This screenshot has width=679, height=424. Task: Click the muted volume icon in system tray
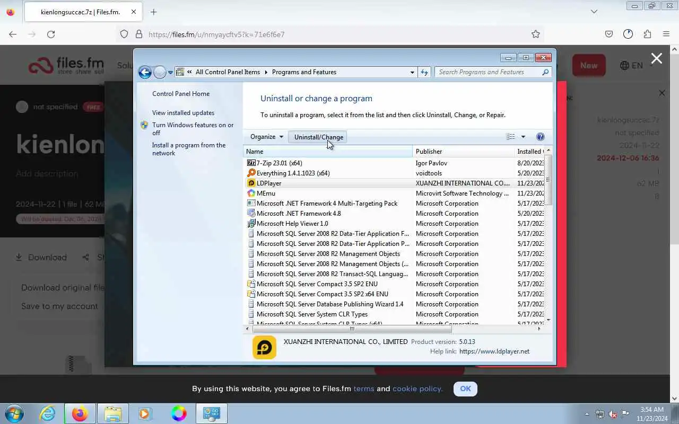pos(613,414)
